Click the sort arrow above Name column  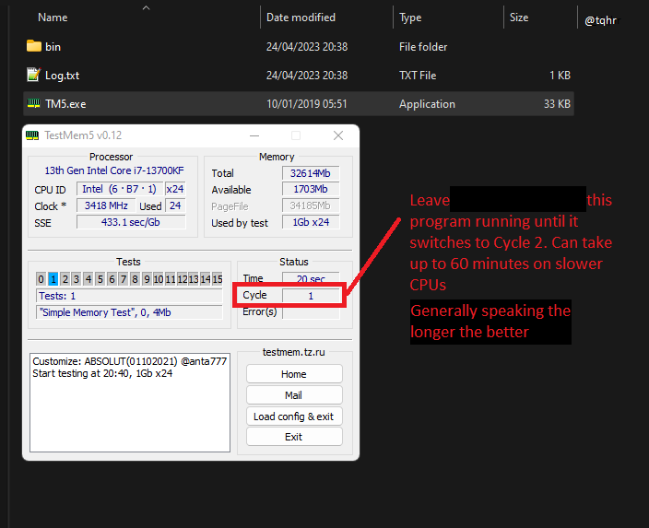(146, 8)
